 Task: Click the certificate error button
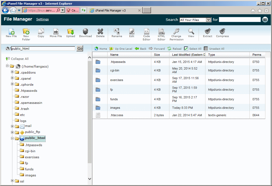point(73,10)
